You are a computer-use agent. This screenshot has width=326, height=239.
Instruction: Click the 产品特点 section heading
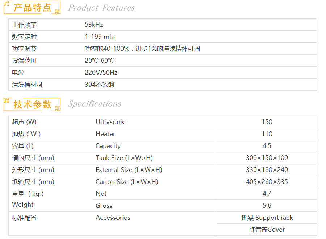tap(32, 8)
